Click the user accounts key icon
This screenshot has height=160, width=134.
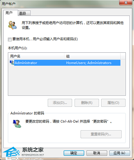[x=12, y=25]
